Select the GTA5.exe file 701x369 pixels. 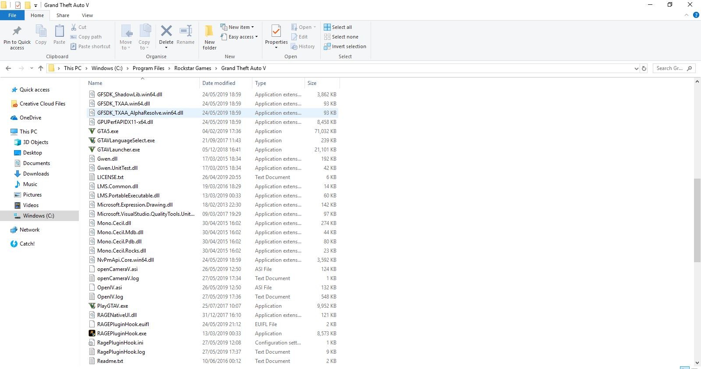(x=108, y=131)
